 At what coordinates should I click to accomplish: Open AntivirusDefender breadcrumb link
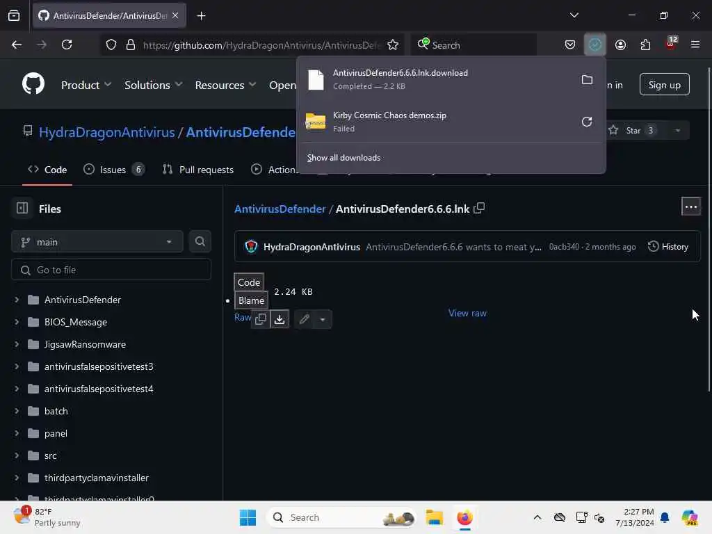tap(280, 209)
